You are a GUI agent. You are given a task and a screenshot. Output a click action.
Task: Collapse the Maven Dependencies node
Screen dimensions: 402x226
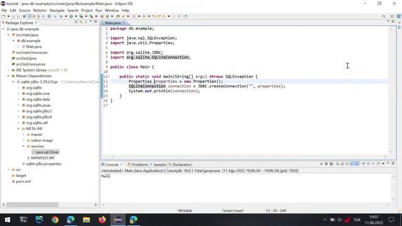click(8, 76)
